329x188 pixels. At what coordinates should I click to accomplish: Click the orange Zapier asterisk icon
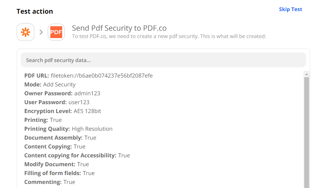(26, 32)
